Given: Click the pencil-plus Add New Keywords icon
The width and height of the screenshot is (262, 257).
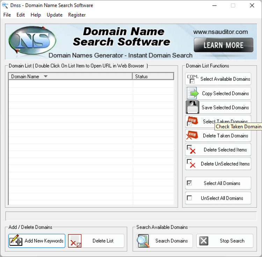Looking at the screenshot, I should pos(16,241).
